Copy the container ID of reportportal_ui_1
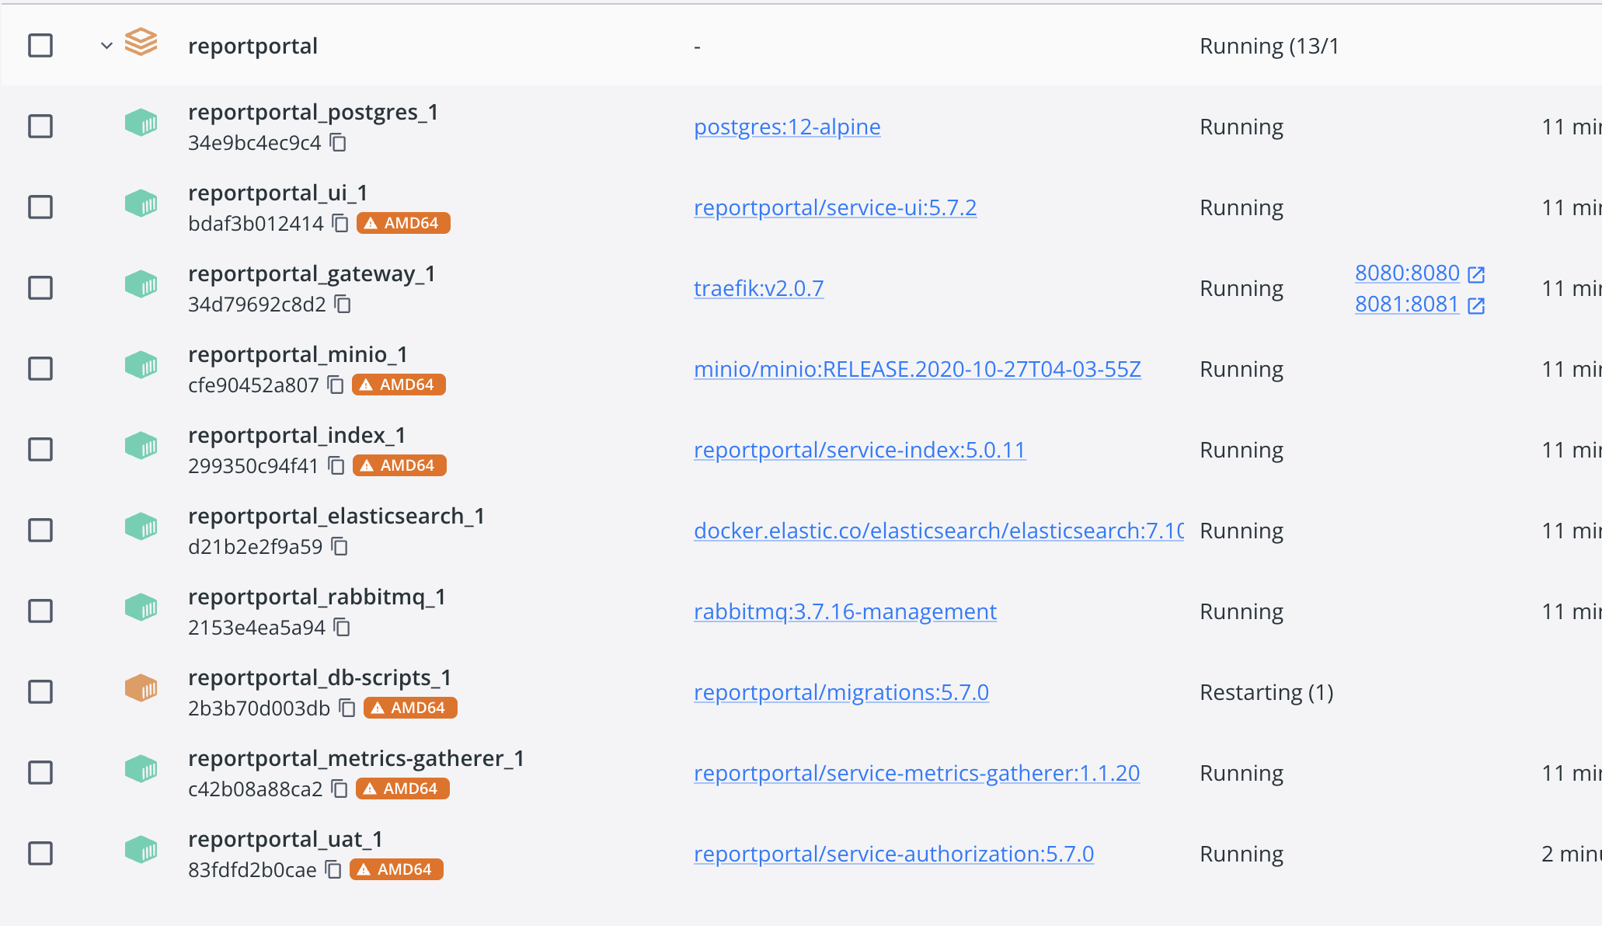Viewport: 1602px width, 926px height. click(340, 223)
